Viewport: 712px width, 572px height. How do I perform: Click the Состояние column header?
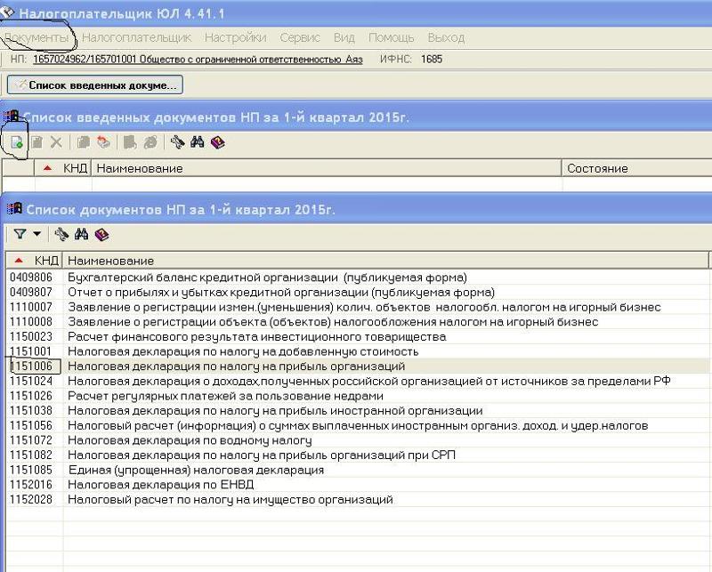point(637,168)
